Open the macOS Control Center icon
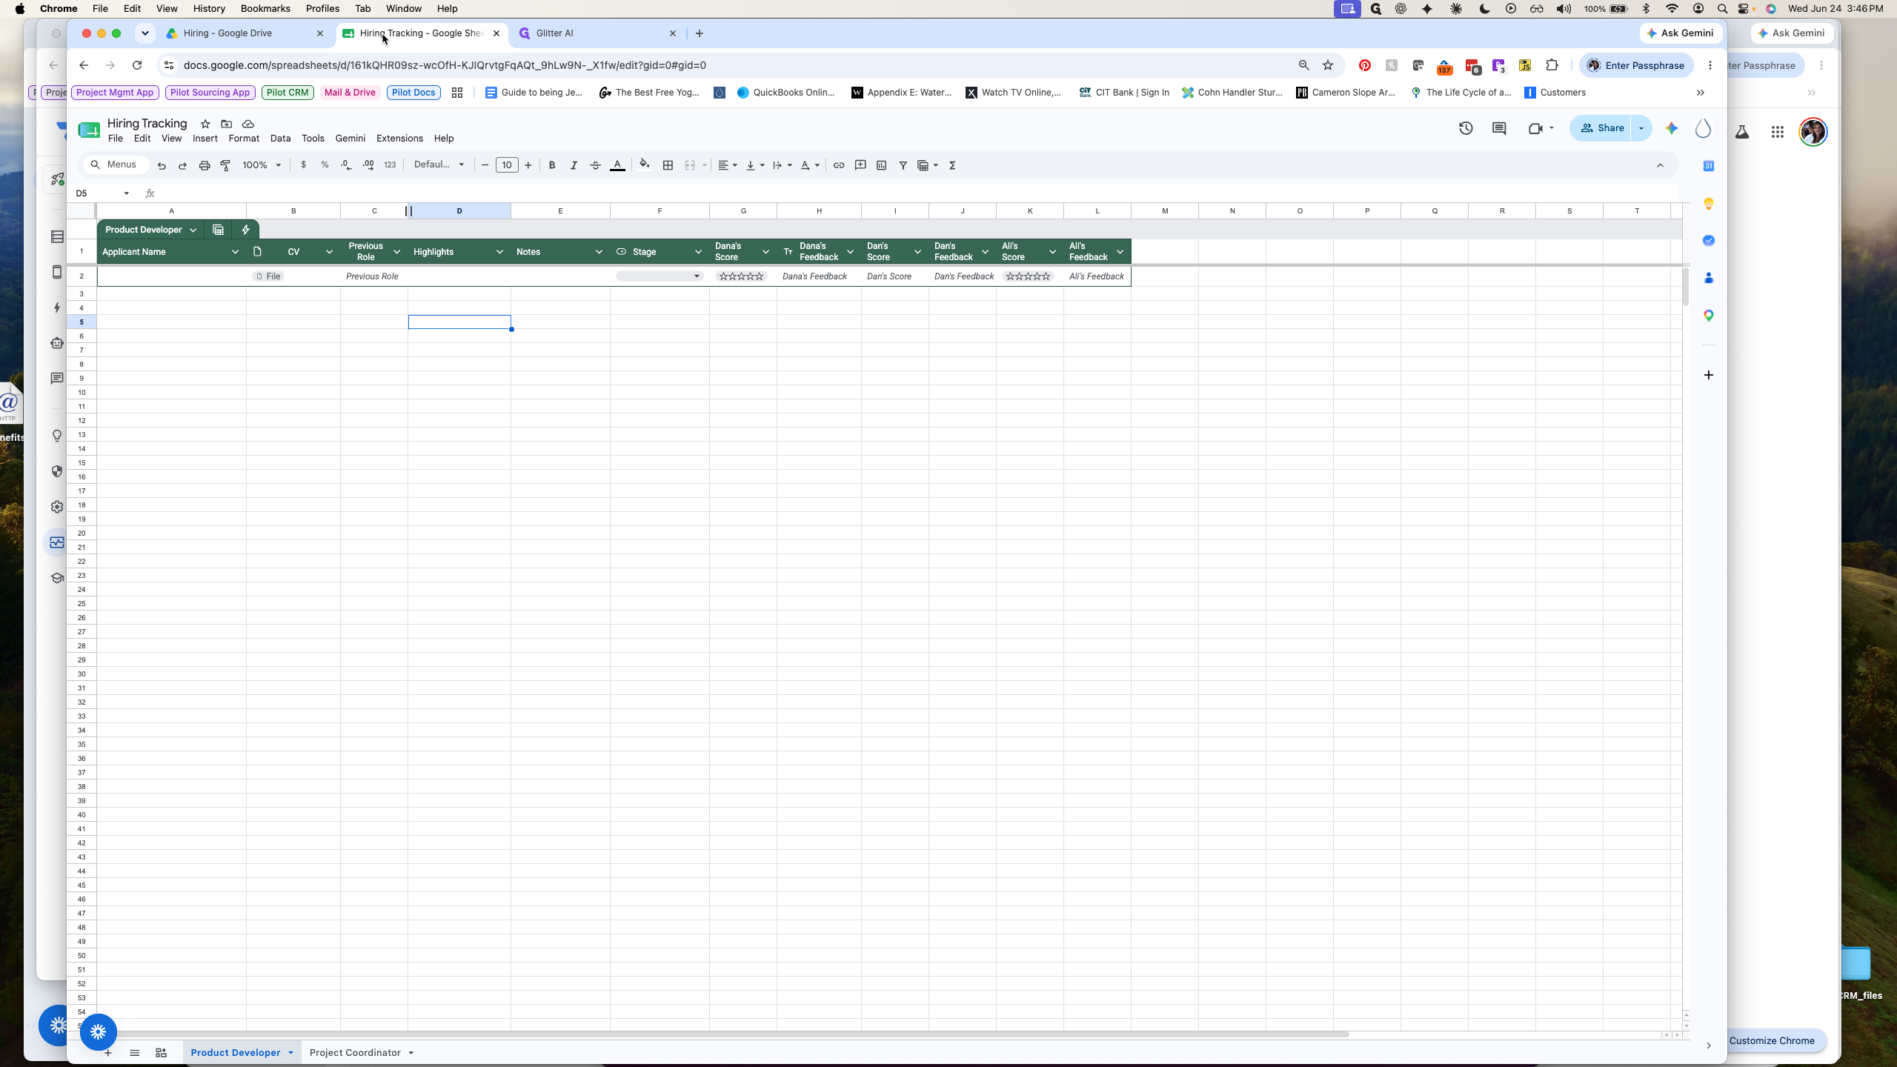Screen dimensions: 1897x1067 click(1743, 9)
